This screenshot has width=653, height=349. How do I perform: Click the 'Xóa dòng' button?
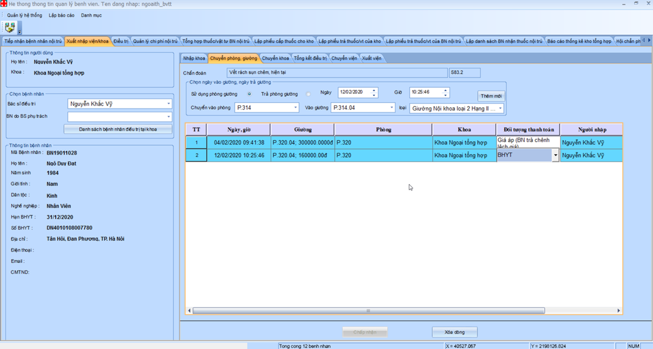[x=455, y=332]
